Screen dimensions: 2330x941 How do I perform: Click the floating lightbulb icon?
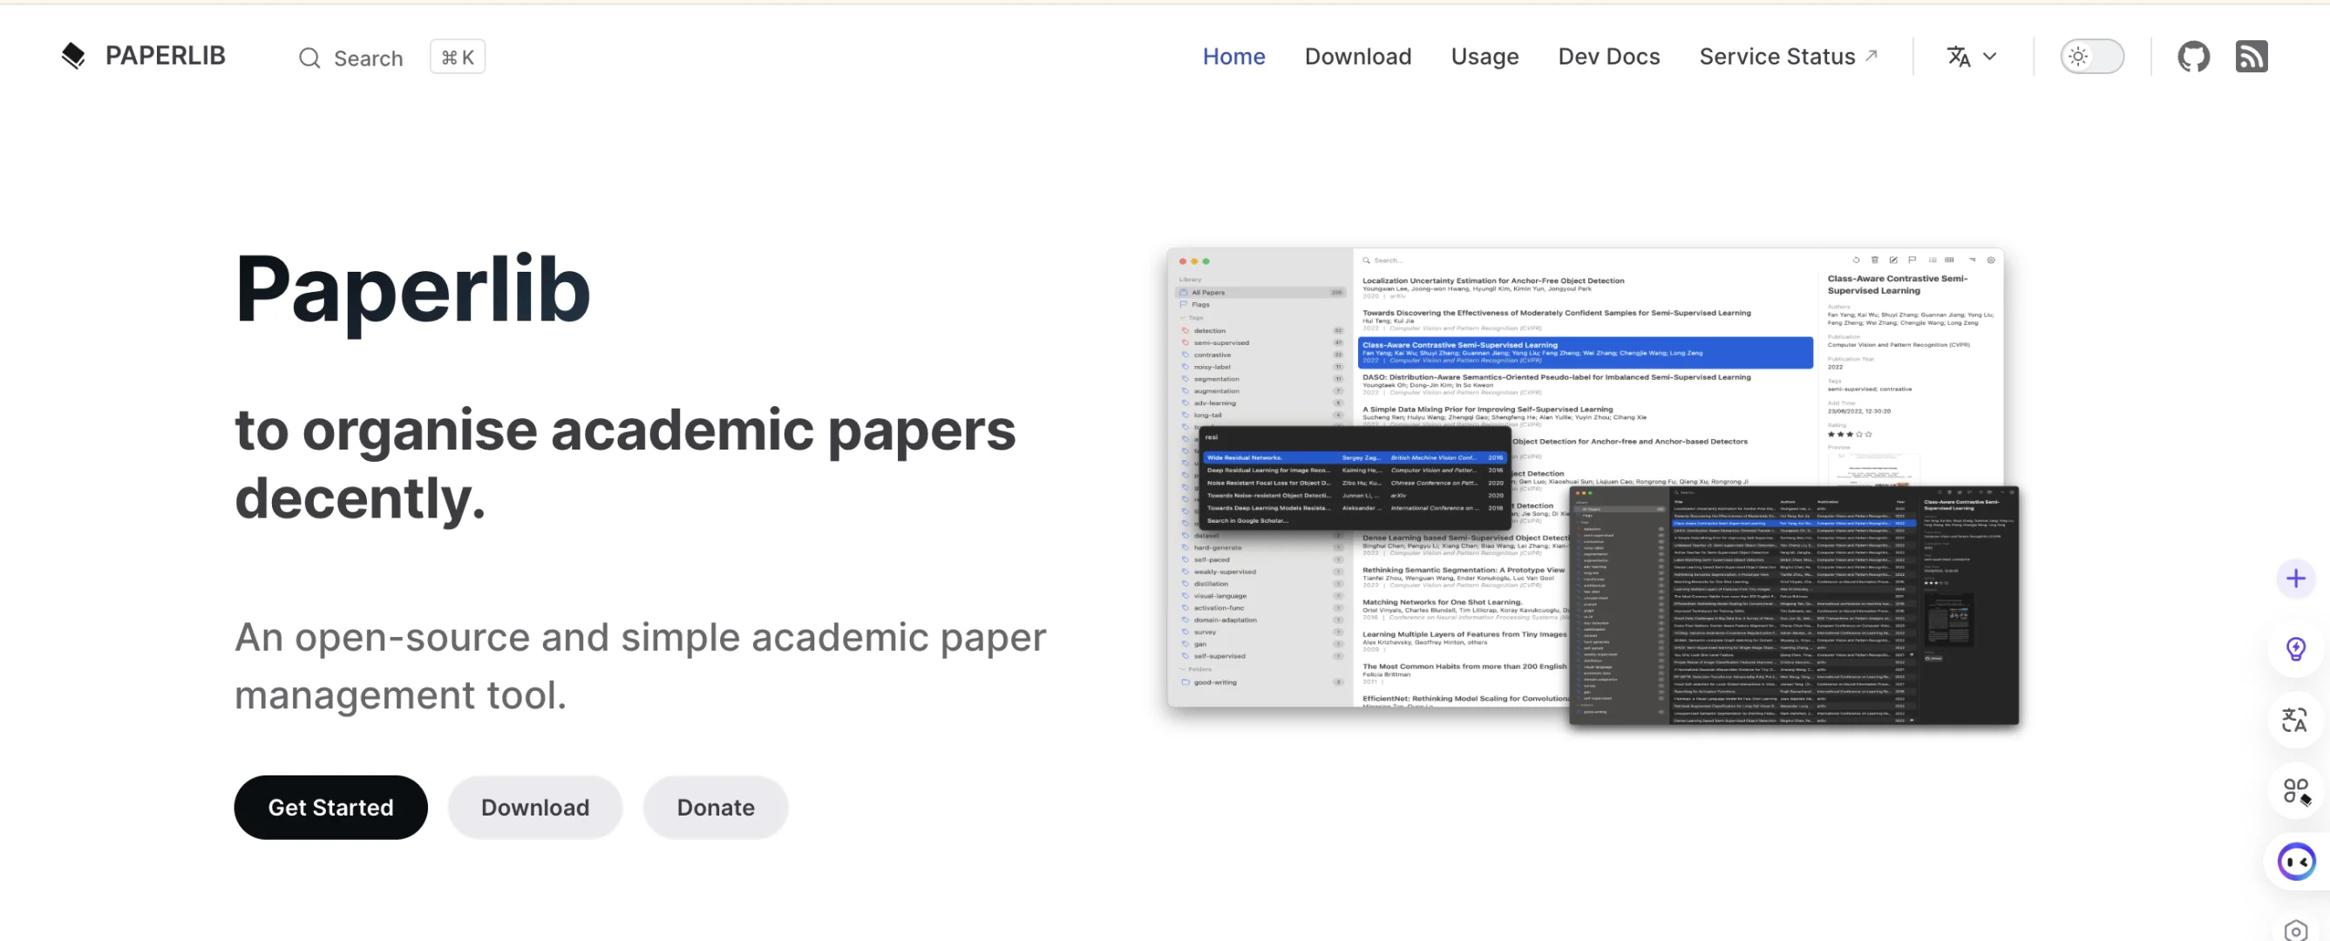(x=2295, y=648)
